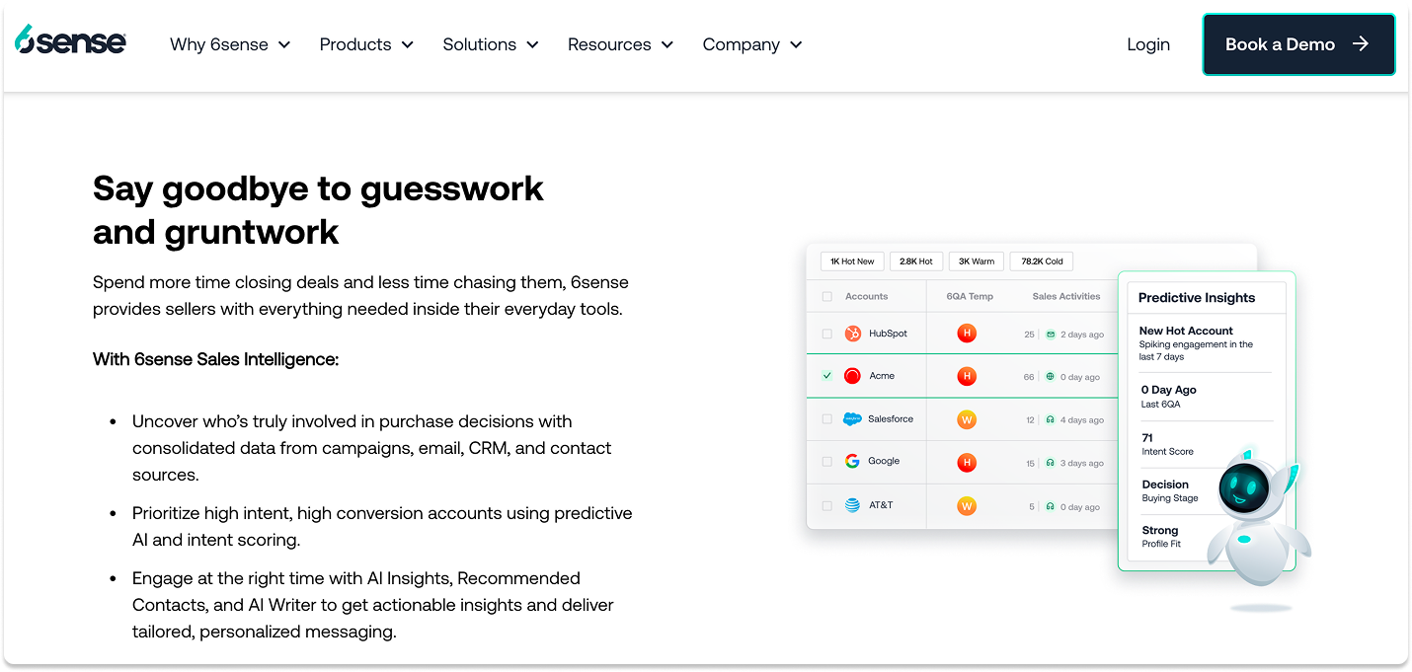Select the 3K Warm filter chip
This screenshot has height=672, width=1412.
click(977, 261)
